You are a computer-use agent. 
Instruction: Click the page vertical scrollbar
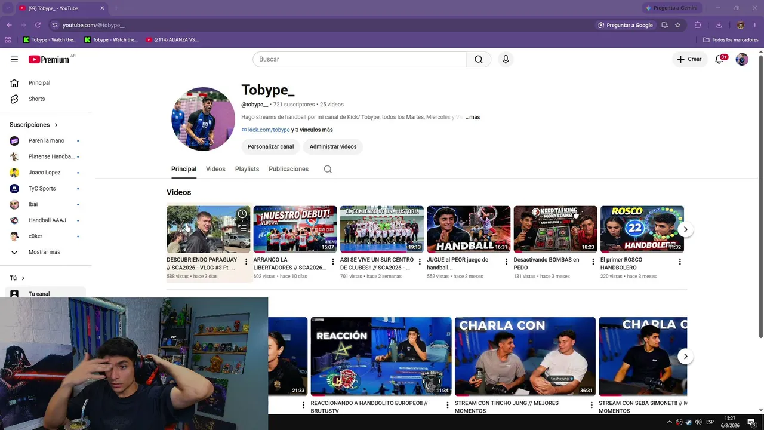[760, 197]
